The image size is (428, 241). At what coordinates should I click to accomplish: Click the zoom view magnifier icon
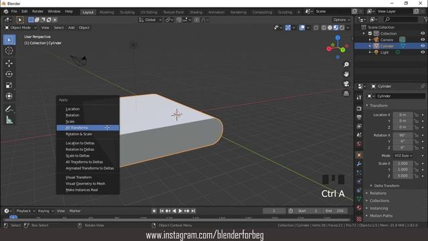coord(346,64)
